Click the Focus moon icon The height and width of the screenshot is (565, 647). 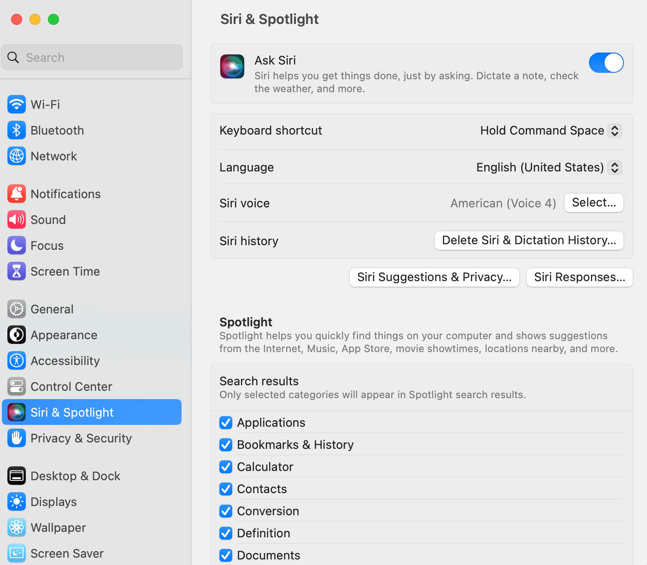click(x=17, y=246)
